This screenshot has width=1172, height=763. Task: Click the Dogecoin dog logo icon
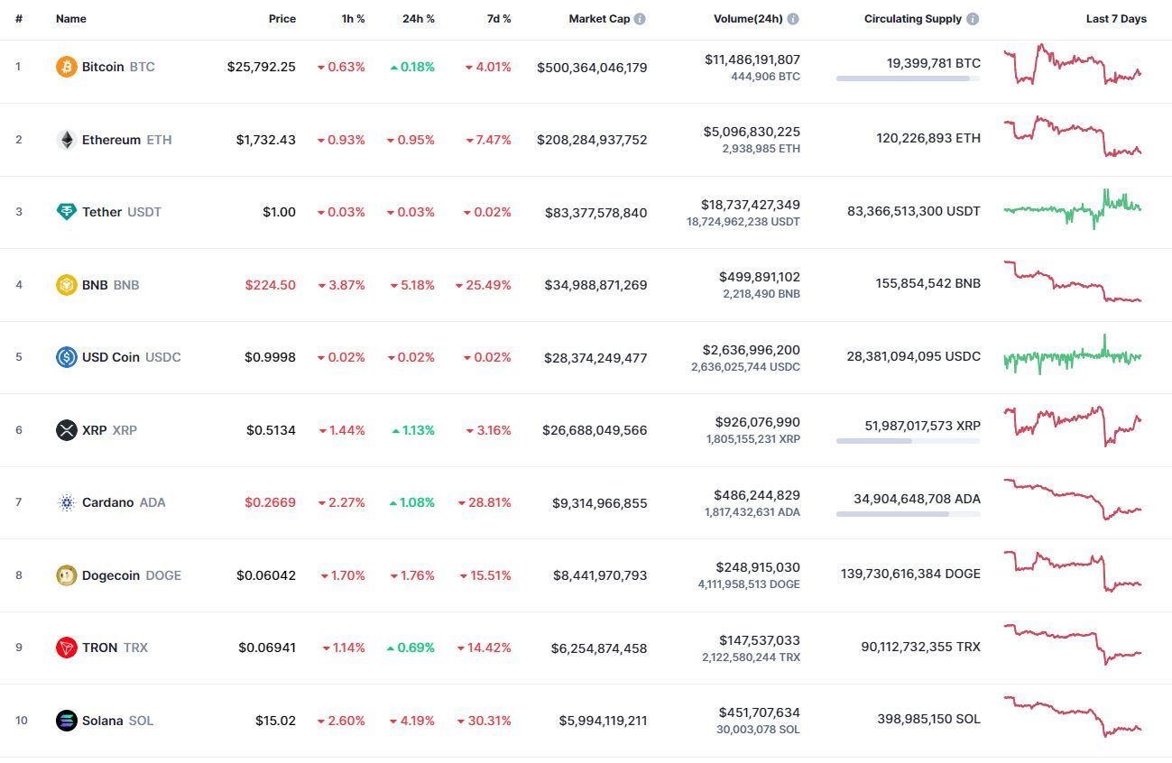point(67,575)
